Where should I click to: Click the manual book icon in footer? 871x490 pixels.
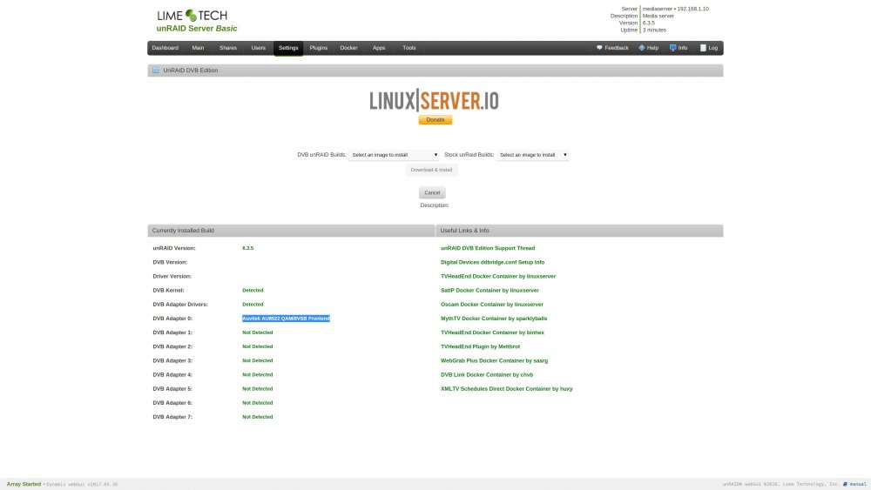coord(845,484)
